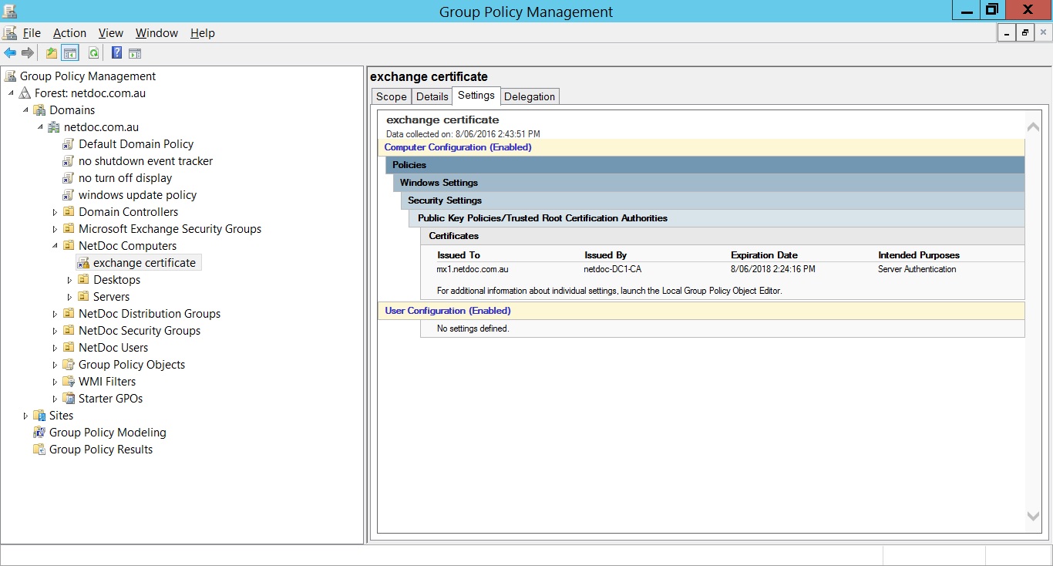This screenshot has width=1053, height=566.
Task: Click the Back arrow toolbar icon
Action: pos(10,53)
